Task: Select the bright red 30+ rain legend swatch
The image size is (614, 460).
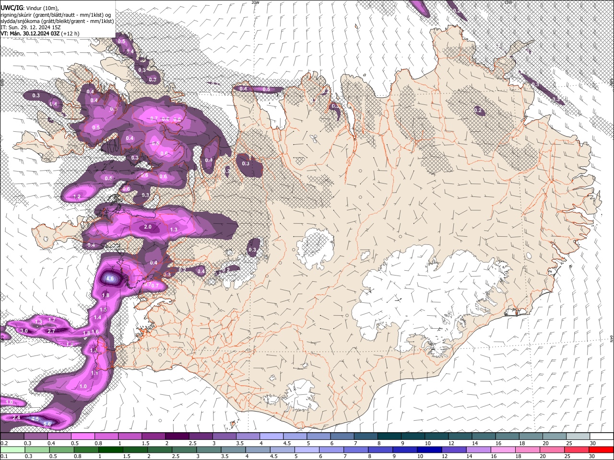Action: click(x=600, y=449)
